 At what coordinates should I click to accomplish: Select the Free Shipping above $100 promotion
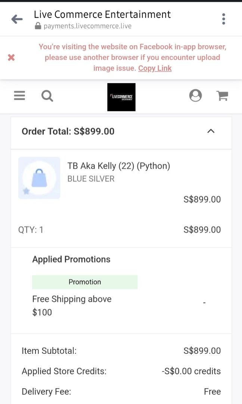[x=72, y=305]
